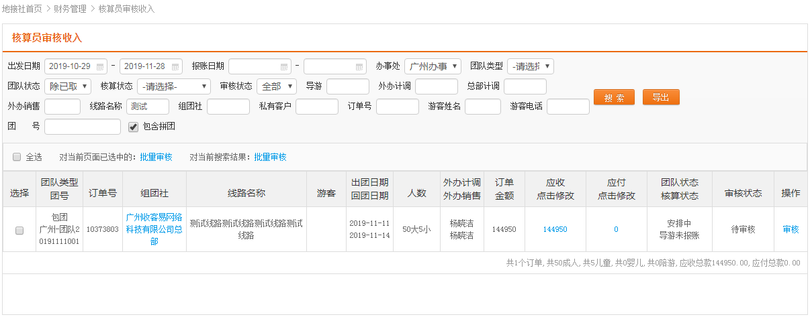Open the 团队类型 dropdown
This screenshot has height=317, width=810.
530,66
